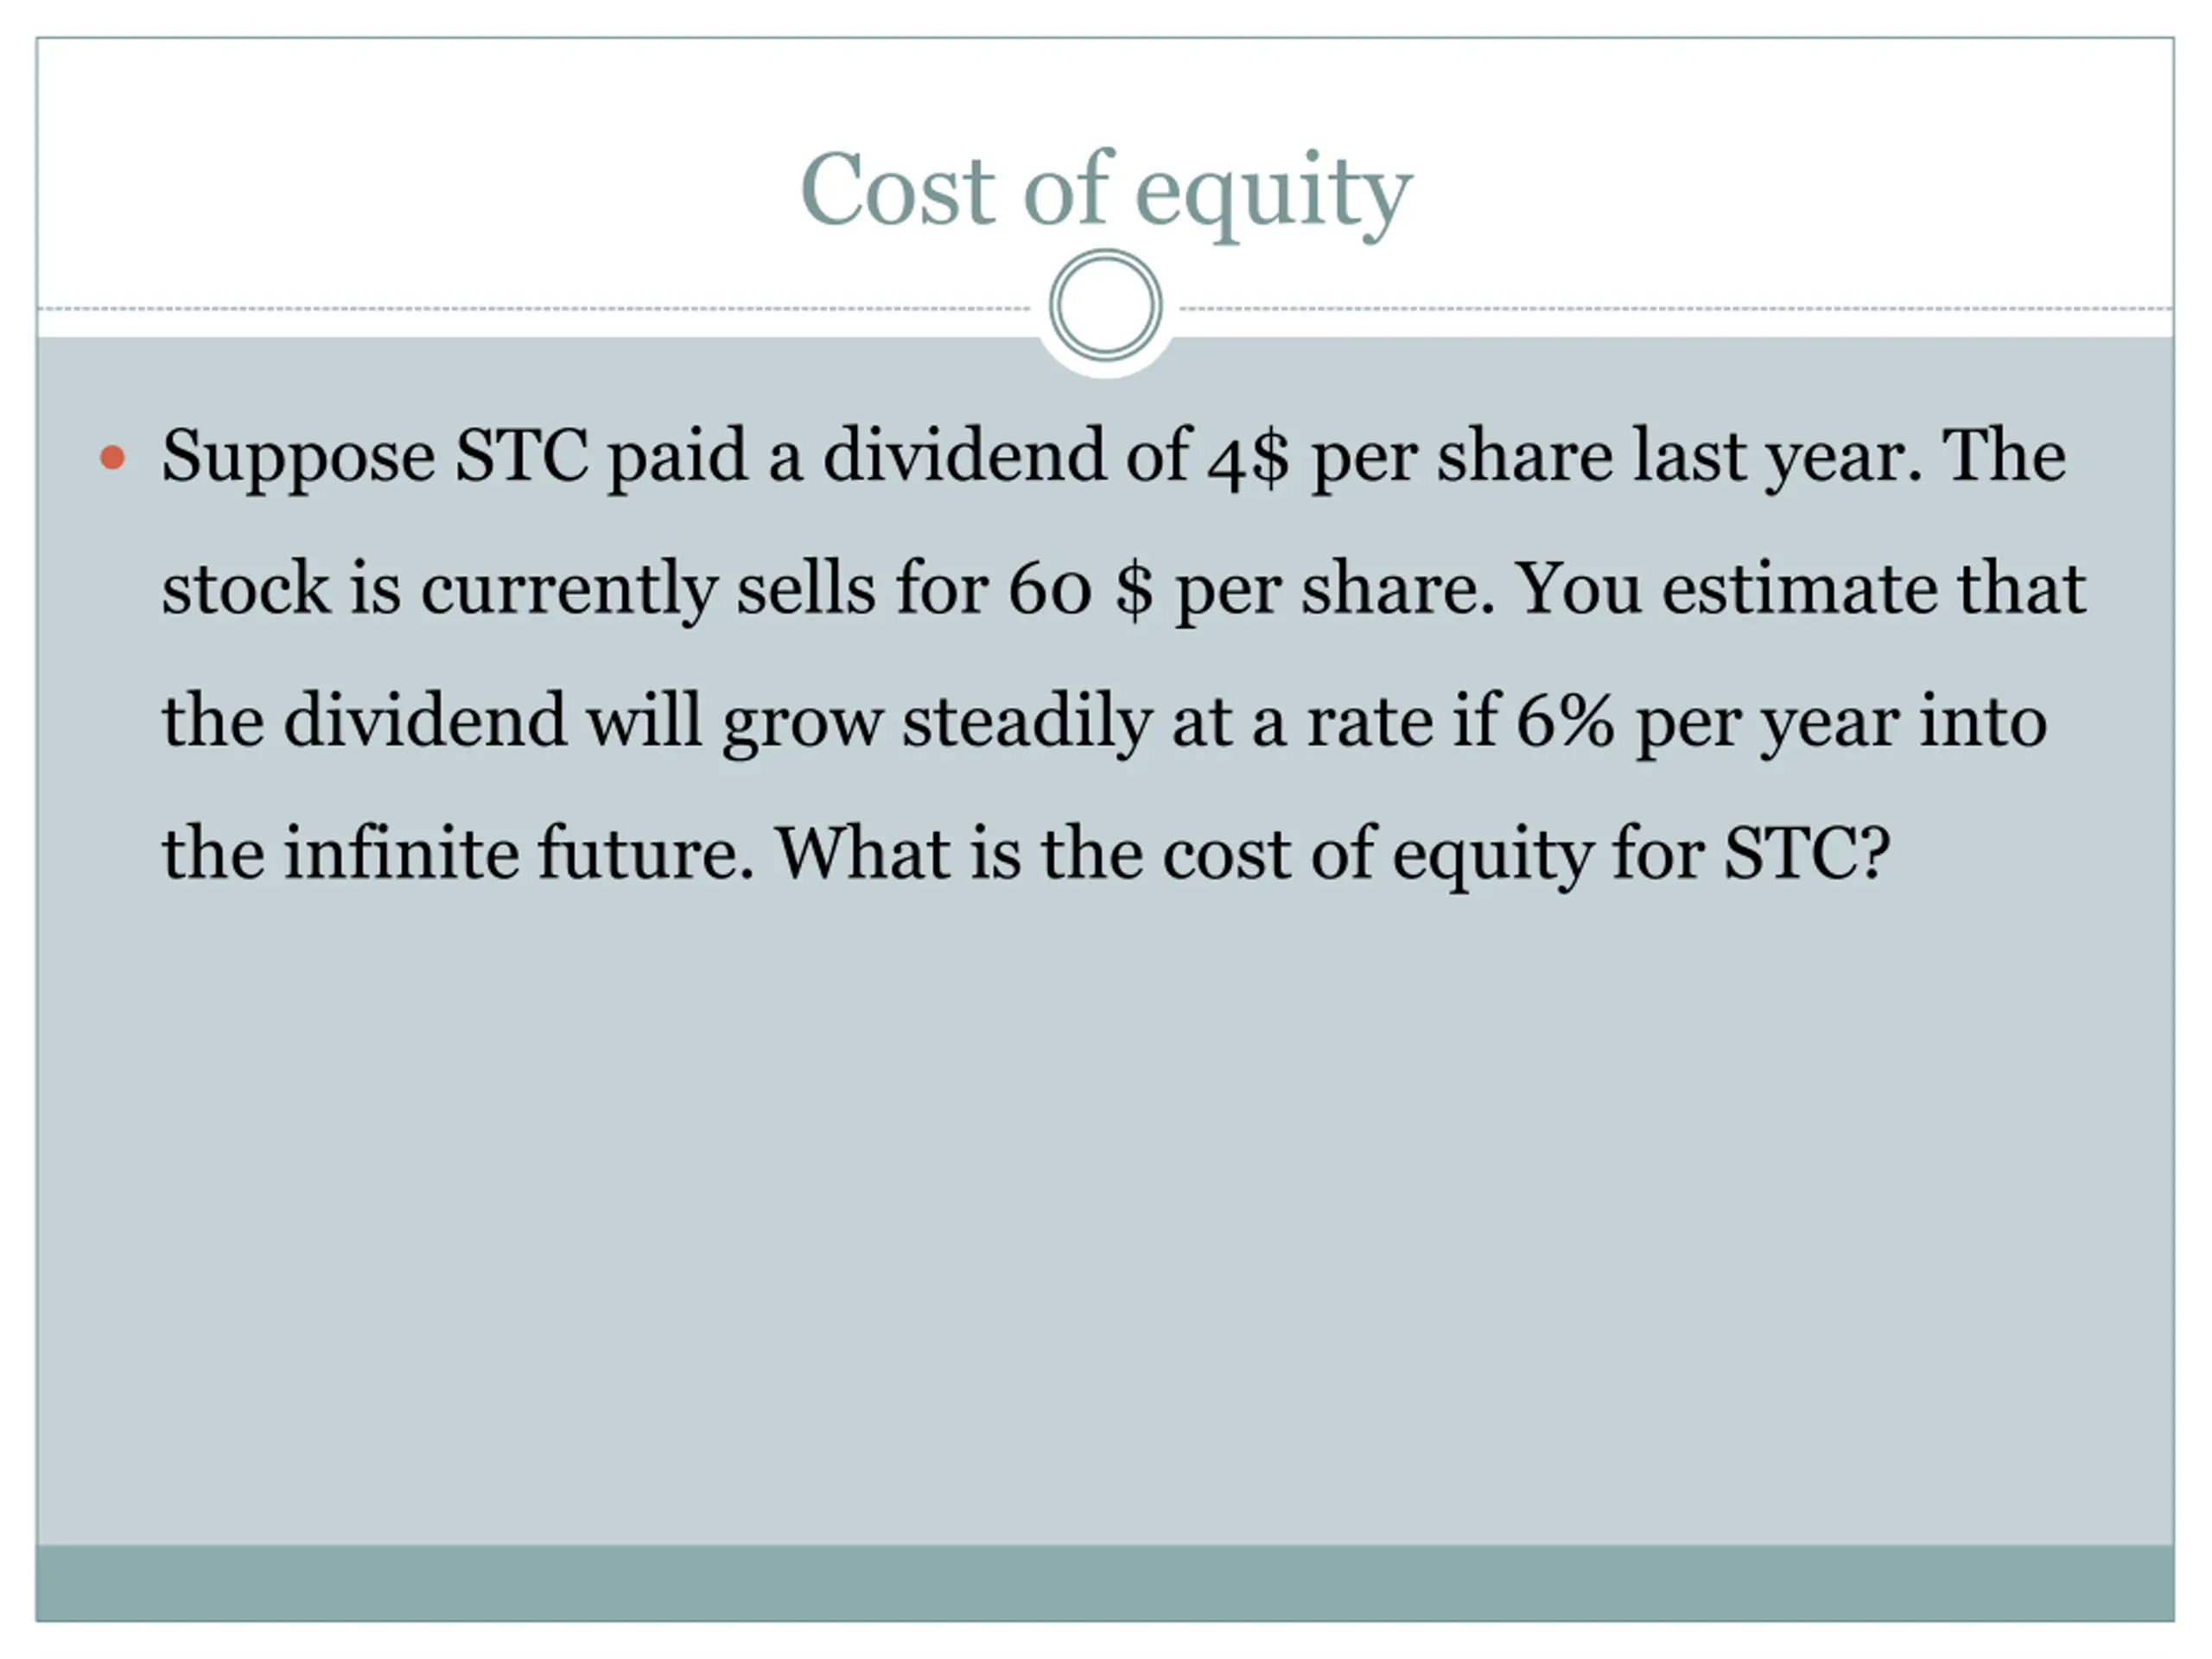This screenshot has width=2212, height=1659.
Task: Click the word "grow" in the third line
Action: [x=803, y=726]
